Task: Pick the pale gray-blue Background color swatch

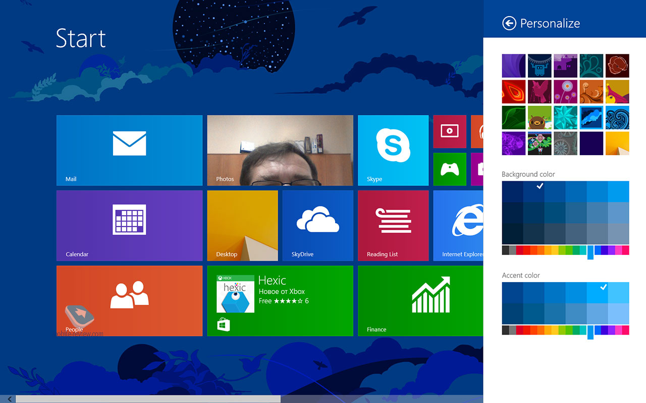Action: click(619, 234)
